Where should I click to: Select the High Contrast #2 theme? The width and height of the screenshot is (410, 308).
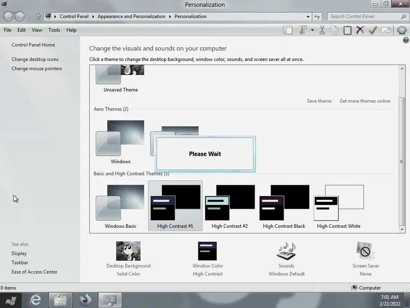229,207
